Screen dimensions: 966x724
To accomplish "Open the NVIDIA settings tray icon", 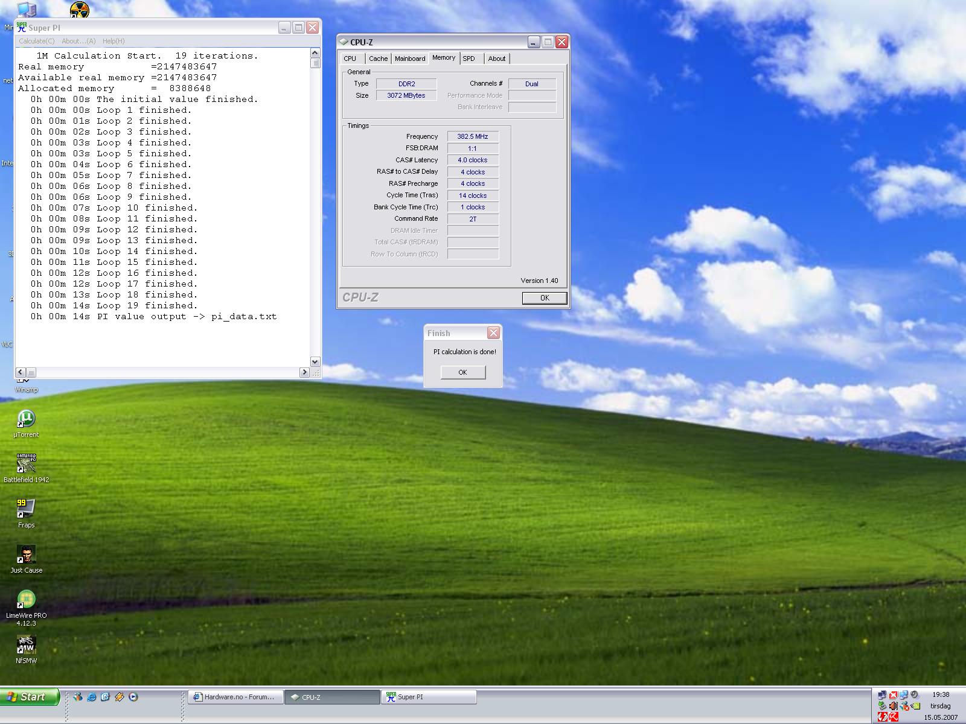I will 915,706.
